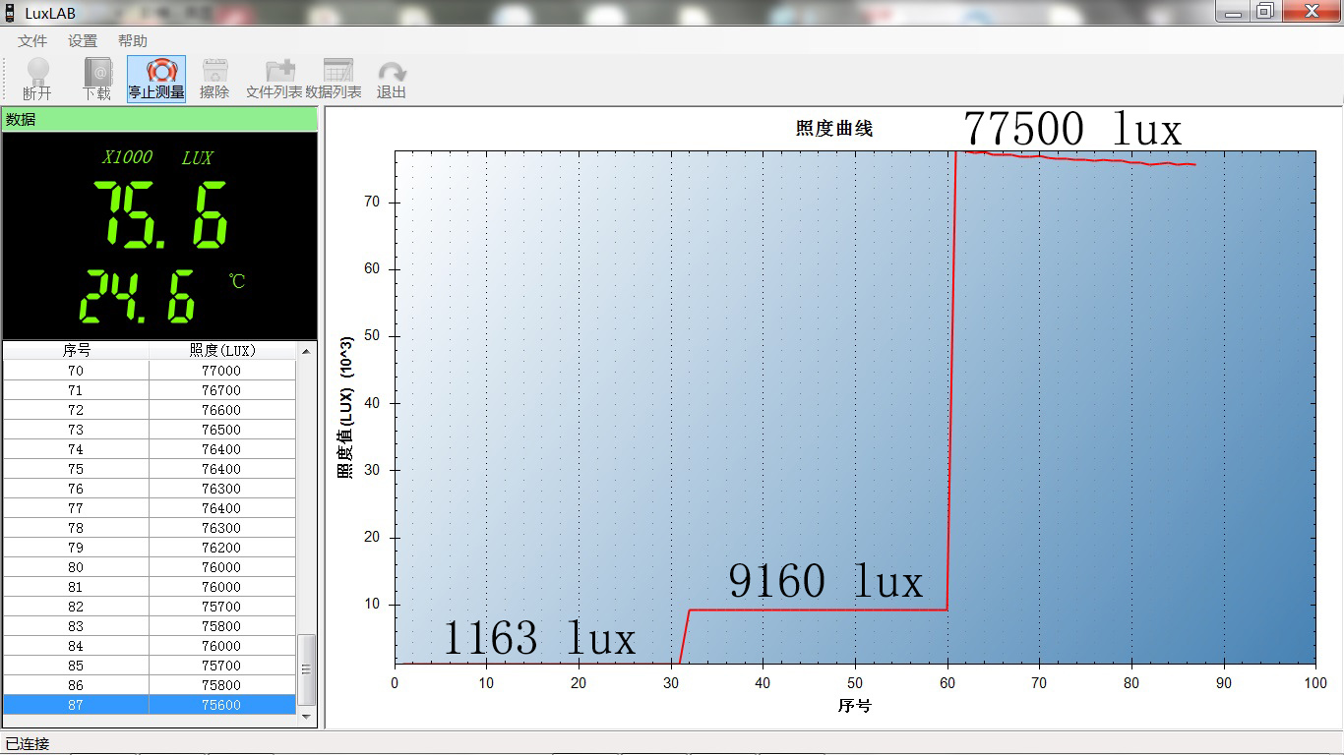
Task: Open the 帮助 menu
Action: click(133, 41)
